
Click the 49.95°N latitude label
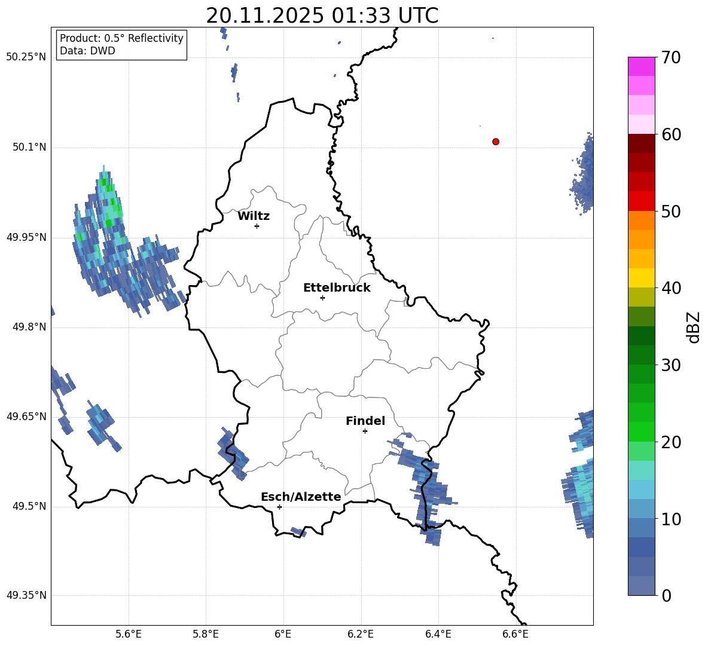(26, 237)
